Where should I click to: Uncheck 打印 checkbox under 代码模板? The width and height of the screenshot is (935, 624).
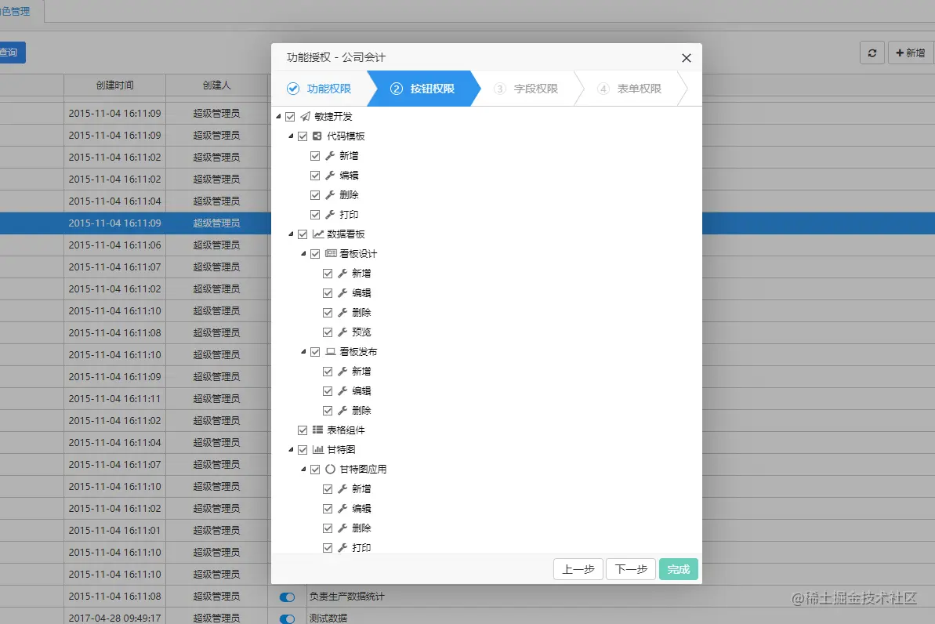coord(315,215)
